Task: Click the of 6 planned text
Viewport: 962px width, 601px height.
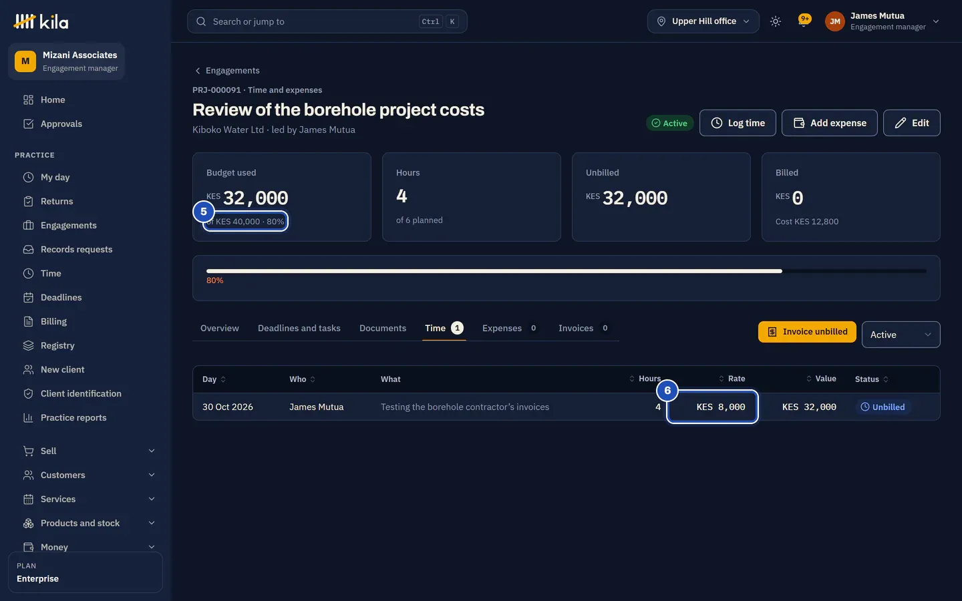Action: click(420, 220)
